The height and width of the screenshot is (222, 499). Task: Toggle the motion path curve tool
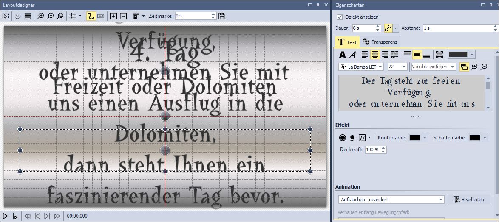[x=91, y=16]
